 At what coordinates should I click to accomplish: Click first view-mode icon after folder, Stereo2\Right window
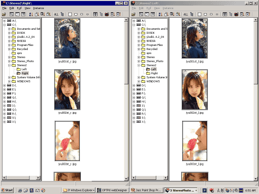point(12,14)
